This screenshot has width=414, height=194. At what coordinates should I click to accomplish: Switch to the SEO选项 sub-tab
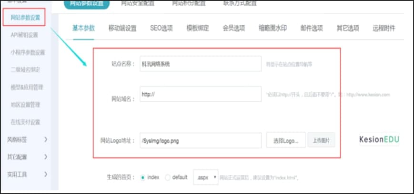coord(162,28)
